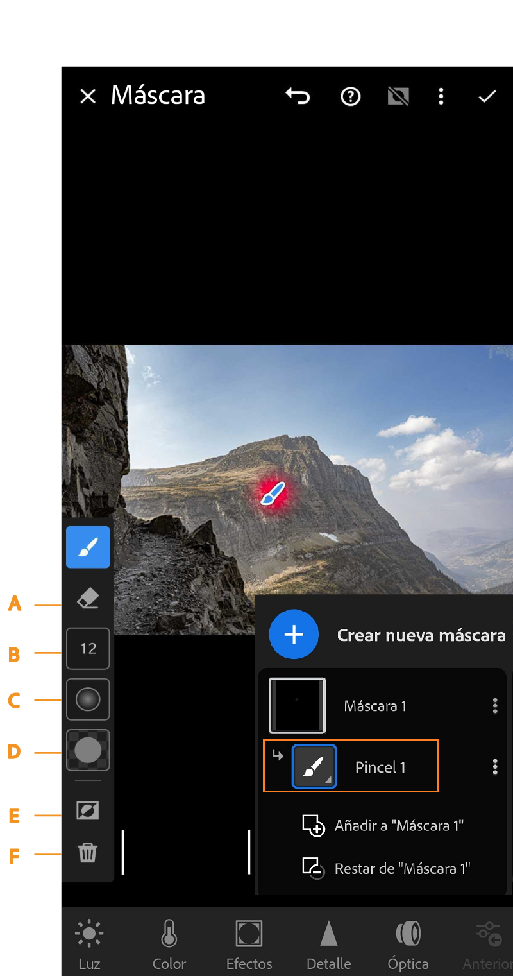Delete the brush mask with trash icon
This screenshot has width=513, height=976.
click(x=88, y=853)
